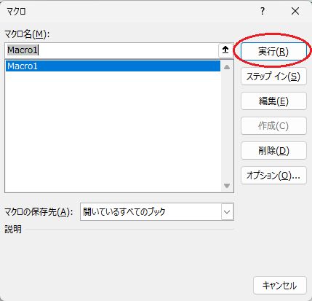Dismiss the dialog with キャンセル
Image resolution: width=312 pixels, height=301 pixels.
(280, 286)
